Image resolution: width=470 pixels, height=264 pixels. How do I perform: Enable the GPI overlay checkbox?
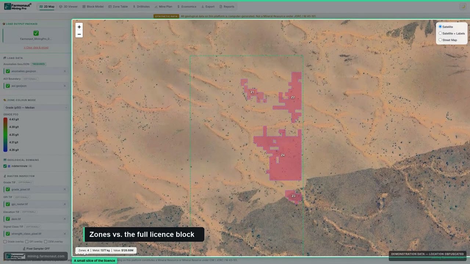pyautogui.click(x=27, y=242)
